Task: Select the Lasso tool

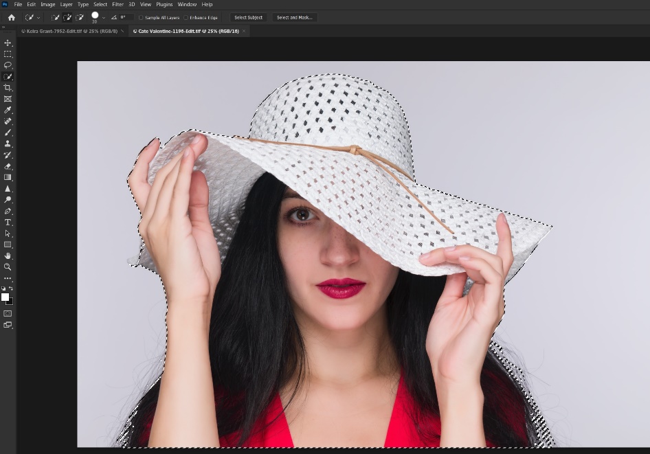Action: [x=8, y=65]
